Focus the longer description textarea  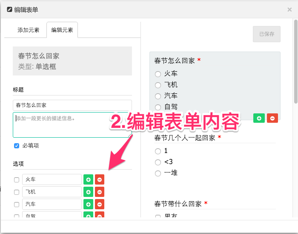click(72, 124)
